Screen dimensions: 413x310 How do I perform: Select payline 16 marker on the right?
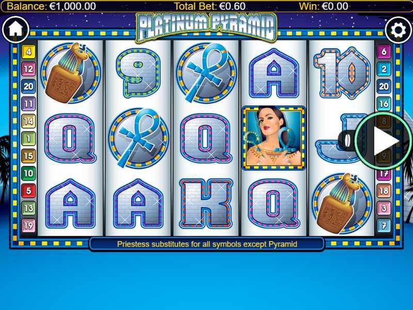pos(384,104)
